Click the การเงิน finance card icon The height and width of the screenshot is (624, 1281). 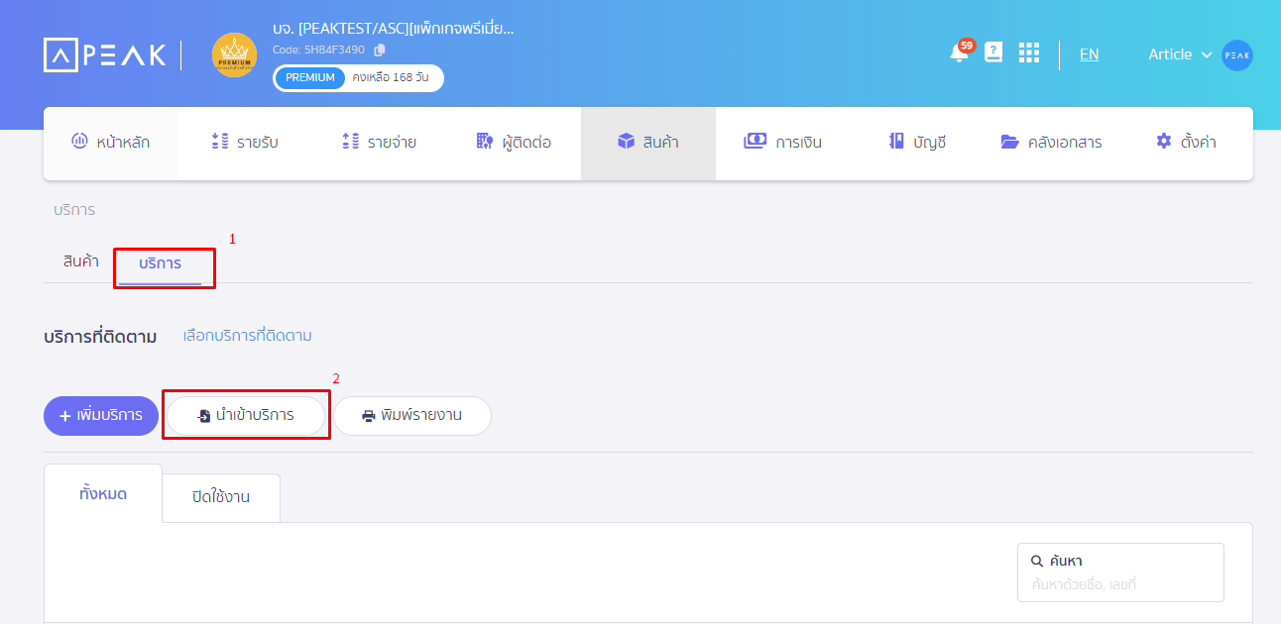757,141
